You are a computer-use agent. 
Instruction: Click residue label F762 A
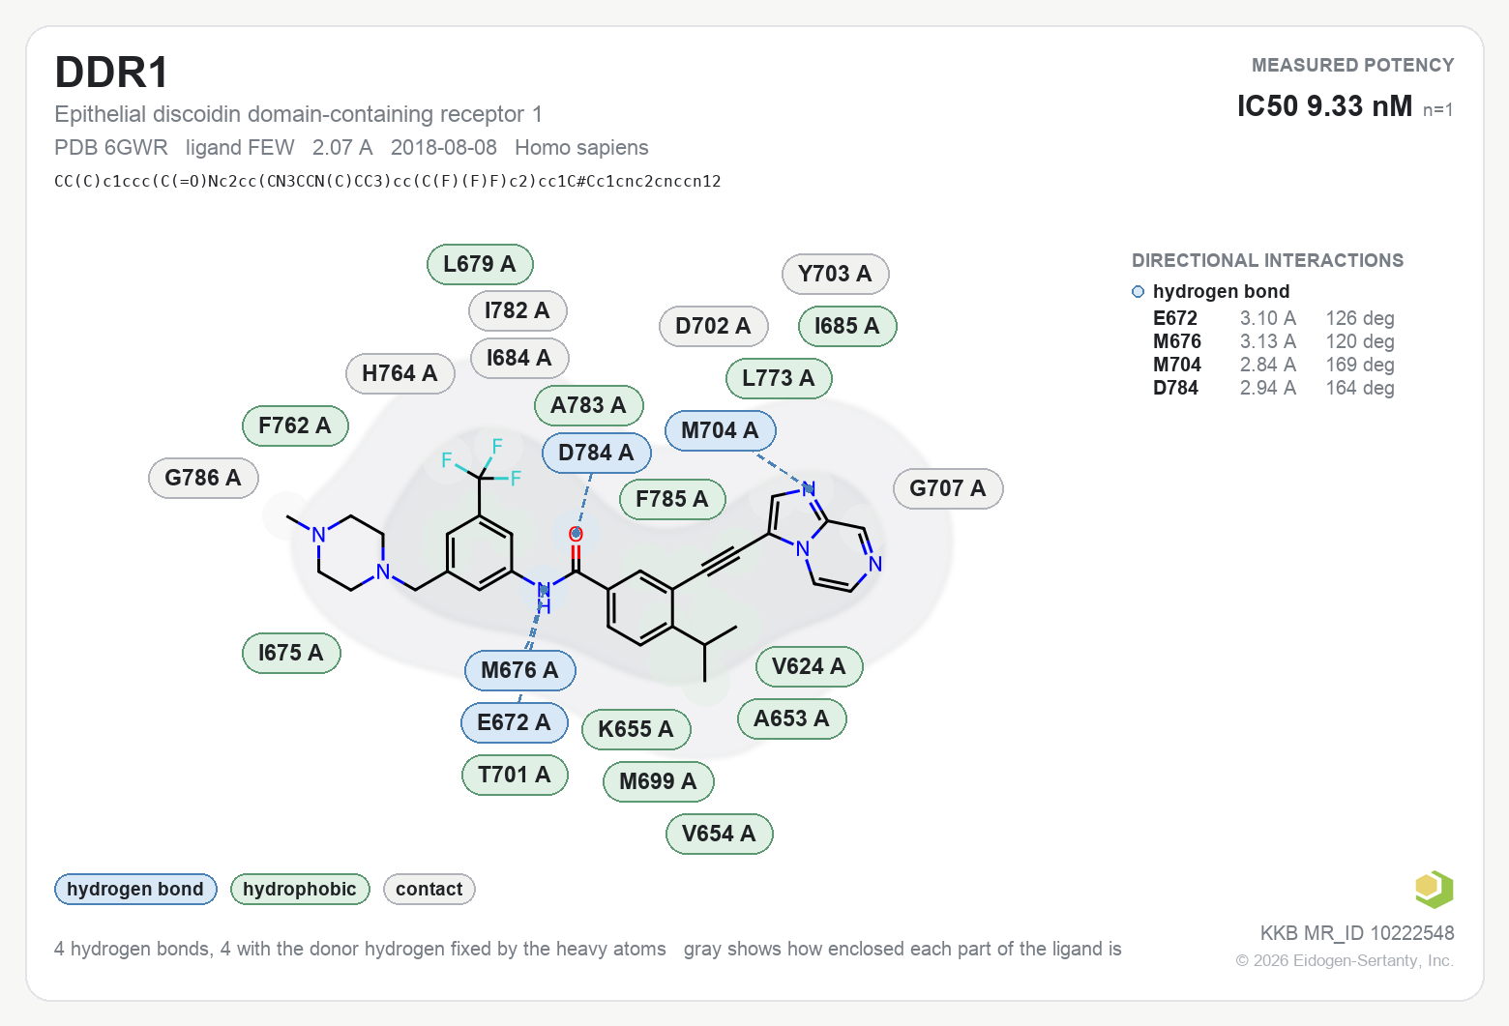(295, 425)
